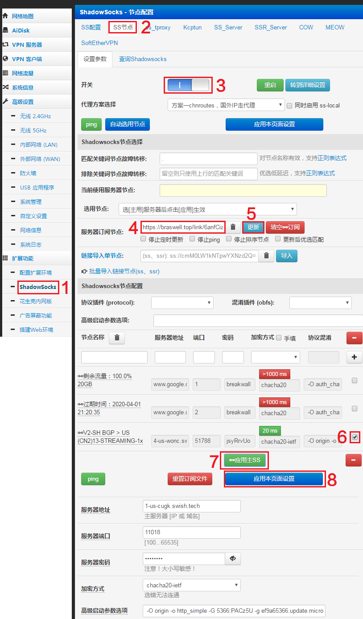This screenshot has height=619, width=363.
Task: Open 协议插件 protocol dropdown
Action: pyautogui.click(x=182, y=303)
